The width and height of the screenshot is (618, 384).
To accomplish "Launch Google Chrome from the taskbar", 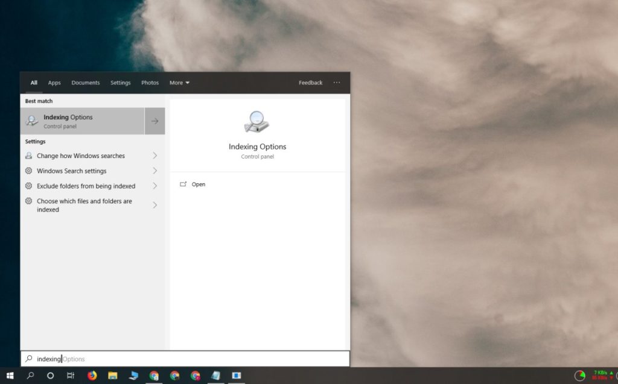I will click(x=153, y=376).
